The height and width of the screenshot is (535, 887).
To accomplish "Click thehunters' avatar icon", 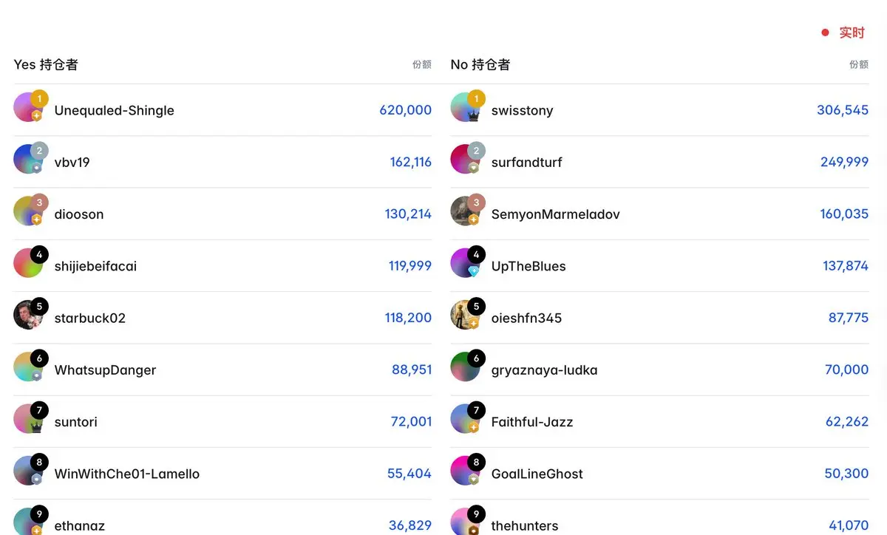I will click(x=465, y=522).
